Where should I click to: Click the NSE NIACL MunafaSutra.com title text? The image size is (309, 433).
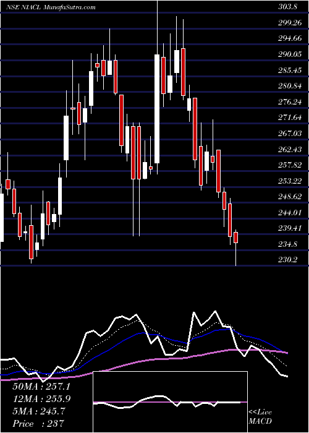pyautogui.click(x=51, y=7)
